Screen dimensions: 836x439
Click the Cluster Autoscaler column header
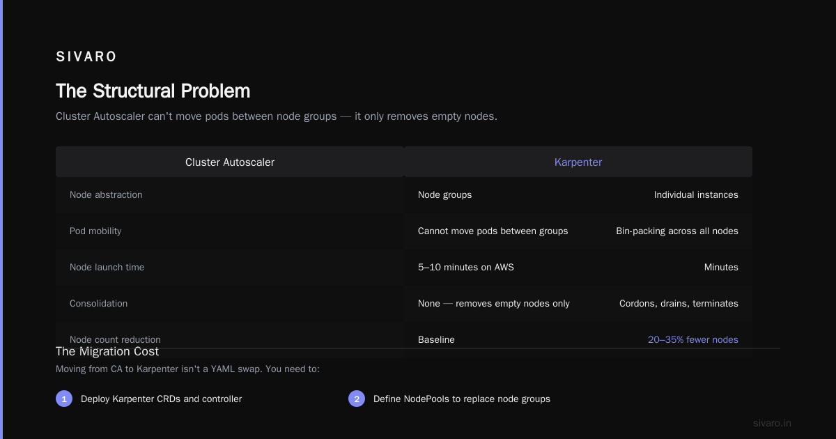[230, 162]
